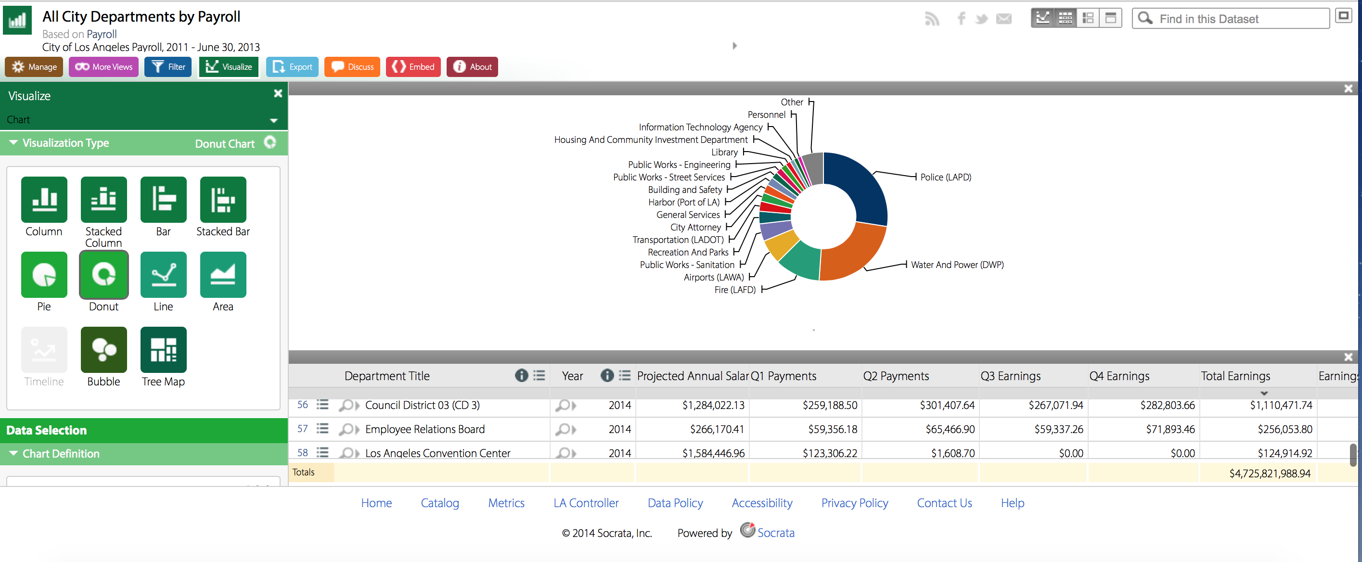Image resolution: width=1362 pixels, height=562 pixels.
Task: Open Department Title column info icon
Action: click(x=521, y=375)
